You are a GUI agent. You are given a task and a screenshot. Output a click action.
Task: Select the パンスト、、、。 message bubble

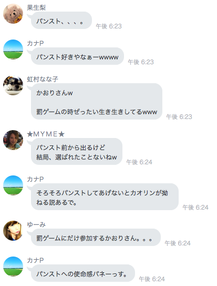click(61, 20)
